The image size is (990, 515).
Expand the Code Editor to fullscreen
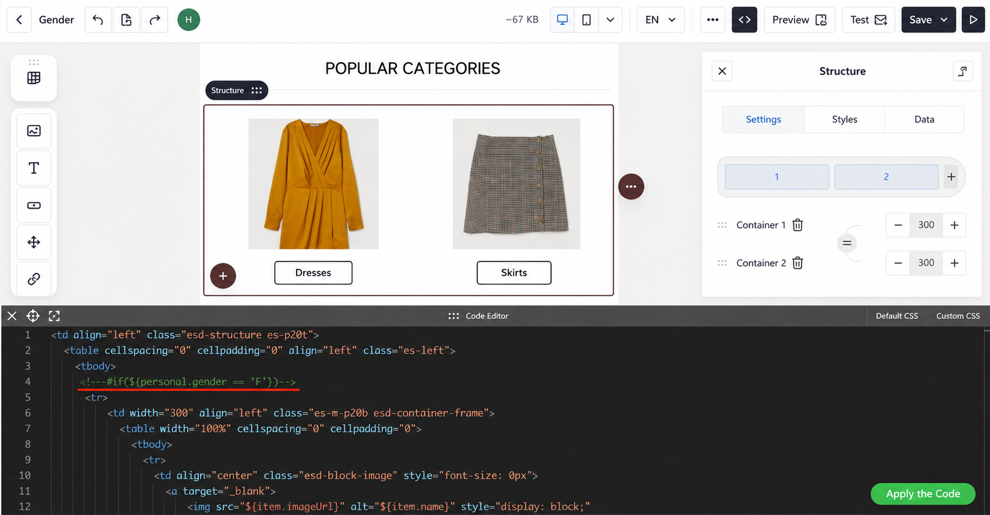pyautogui.click(x=54, y=316)
